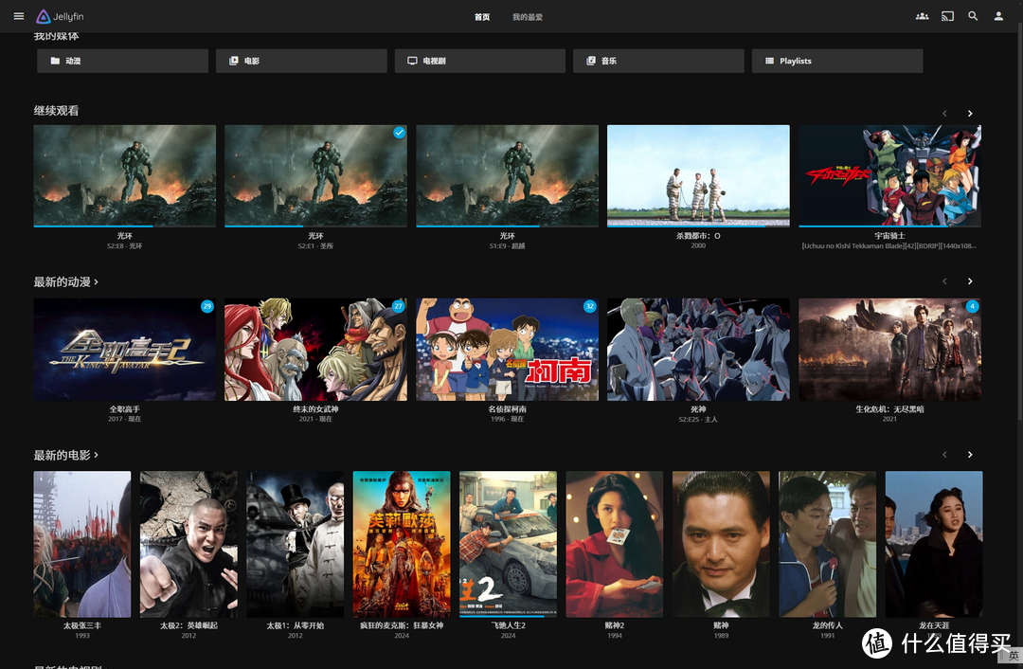Open 杀戮都市: O thumbnail
Screen dimensions: 1023x669
[x=698, y=175]
